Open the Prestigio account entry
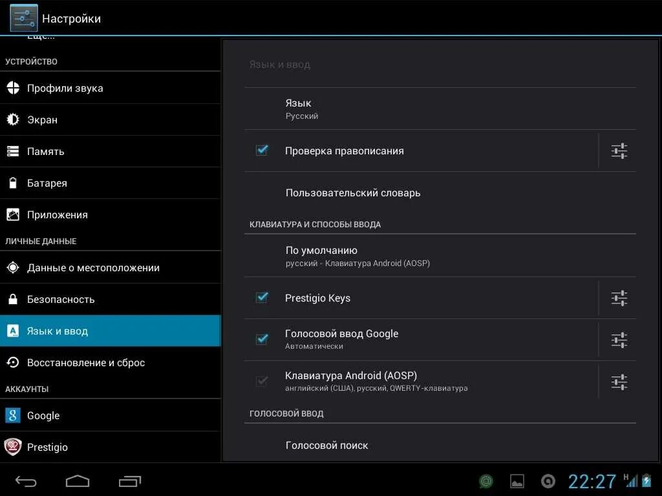The height and width of the screenshot is (496, 662). [x=110, y=447]
